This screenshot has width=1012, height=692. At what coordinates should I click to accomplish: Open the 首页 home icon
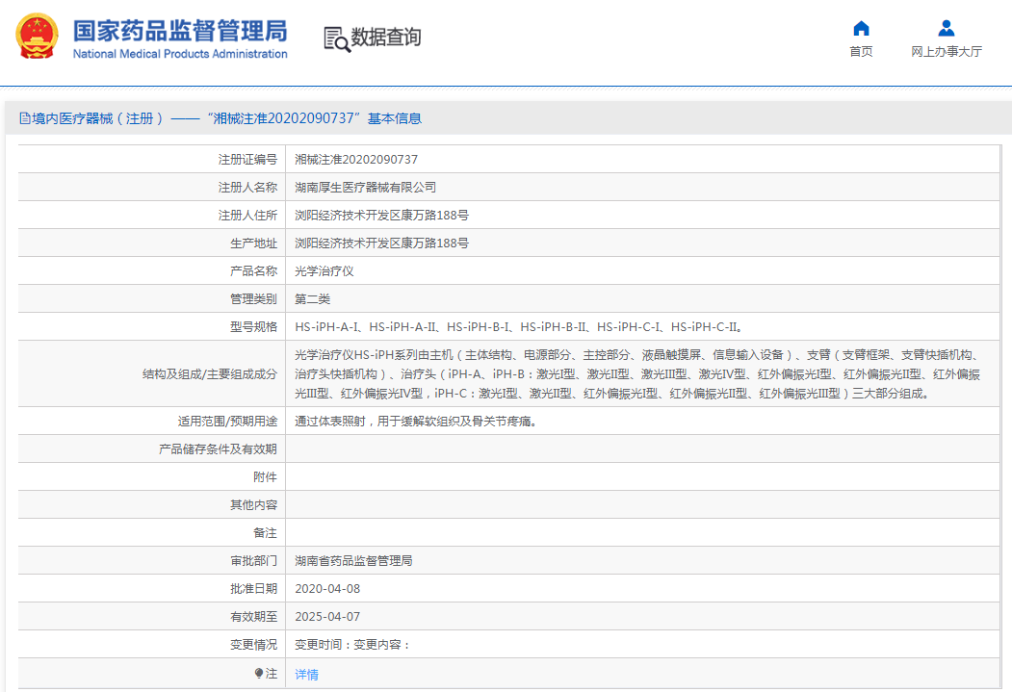click(861, 28)
